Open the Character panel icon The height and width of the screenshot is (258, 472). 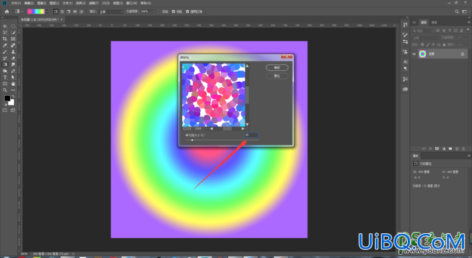405,62
